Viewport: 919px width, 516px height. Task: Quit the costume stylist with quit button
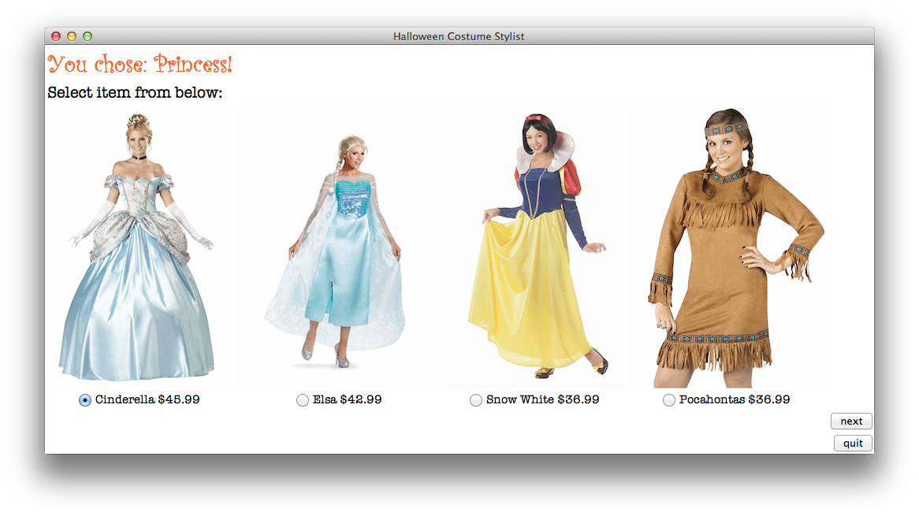tap(853, 444)
